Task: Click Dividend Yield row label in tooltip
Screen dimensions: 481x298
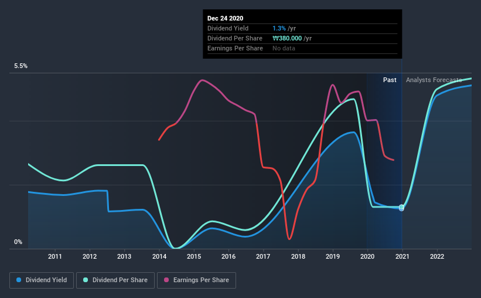Action: click(228, 28)
